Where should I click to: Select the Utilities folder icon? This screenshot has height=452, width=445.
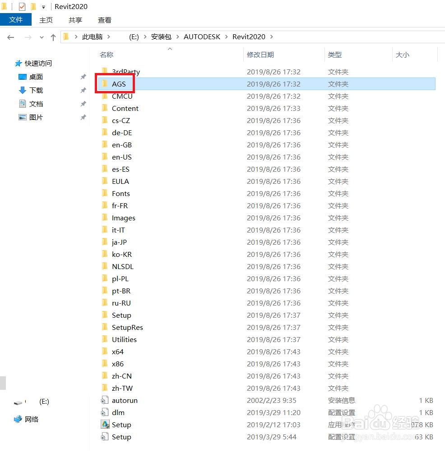[x=105, y=339]
